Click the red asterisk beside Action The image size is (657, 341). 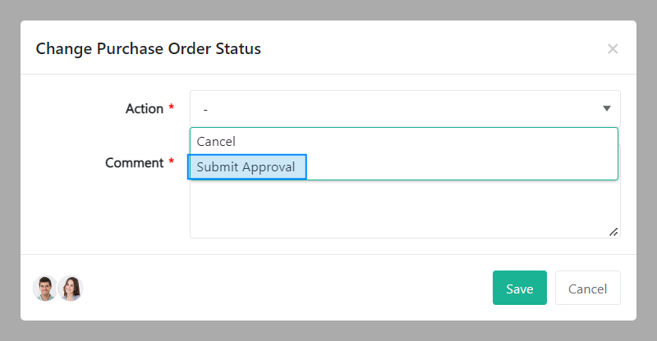[x=172, y=108]
